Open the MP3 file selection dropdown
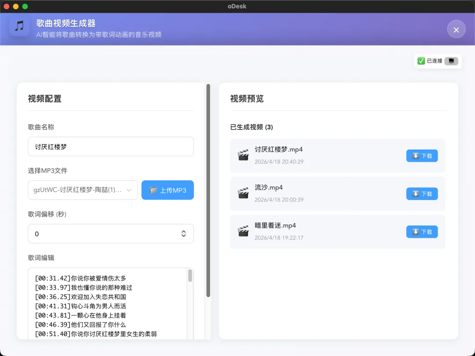This screenshot has width=475, height=356. point(83,190)
